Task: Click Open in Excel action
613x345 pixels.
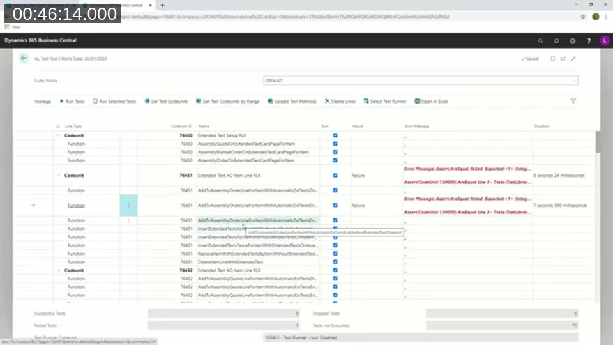Action: [x=431, y=102]
